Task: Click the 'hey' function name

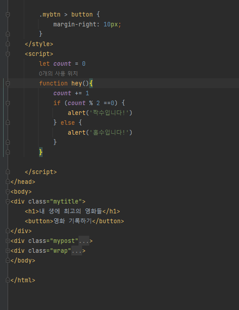Action: click(77, 84)
